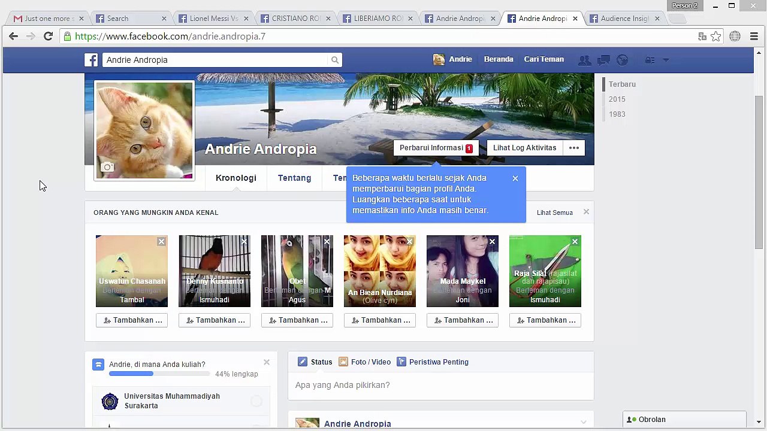Expand account menu dropdown arrow in header
The width and height of the screenshot is (767, 431).
coord(666,60)
